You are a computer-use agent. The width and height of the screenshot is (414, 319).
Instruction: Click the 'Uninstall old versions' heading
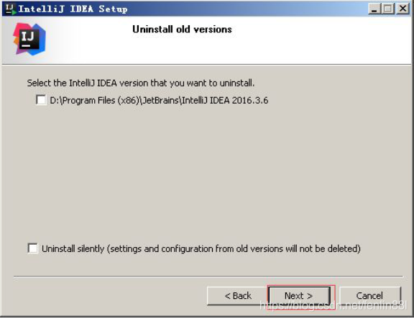click(182, 30)
